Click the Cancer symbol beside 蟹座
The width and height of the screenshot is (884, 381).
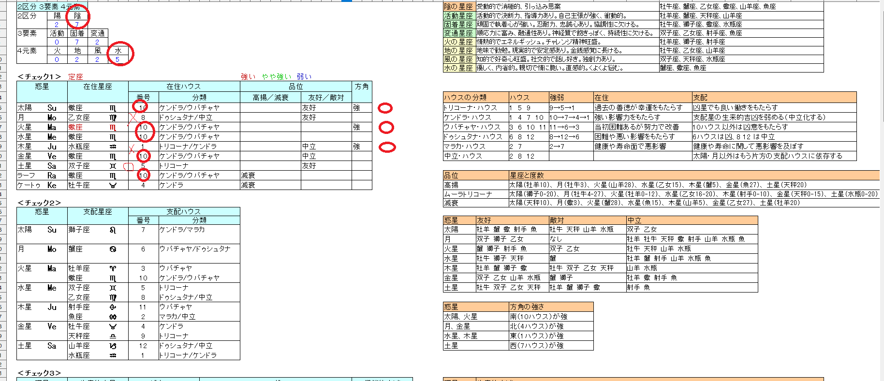(x=113, y=249)
